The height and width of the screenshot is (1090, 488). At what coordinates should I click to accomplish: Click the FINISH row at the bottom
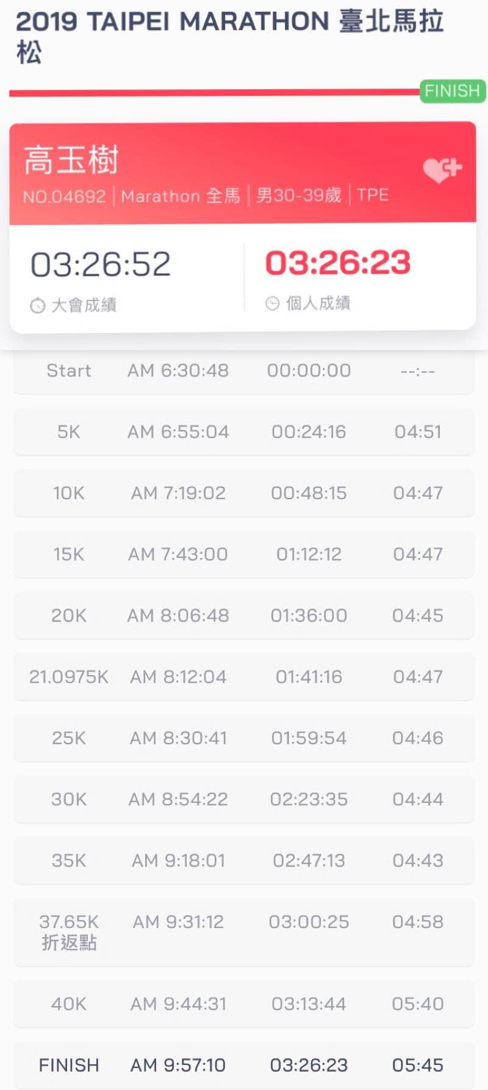click(x=244, y=1065)
